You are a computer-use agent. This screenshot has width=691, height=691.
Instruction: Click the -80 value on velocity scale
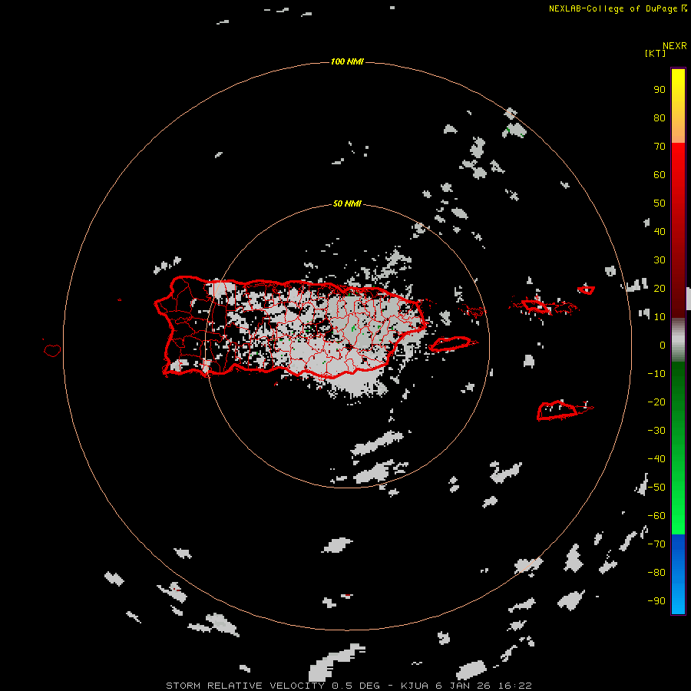click(x=656, y=573)
